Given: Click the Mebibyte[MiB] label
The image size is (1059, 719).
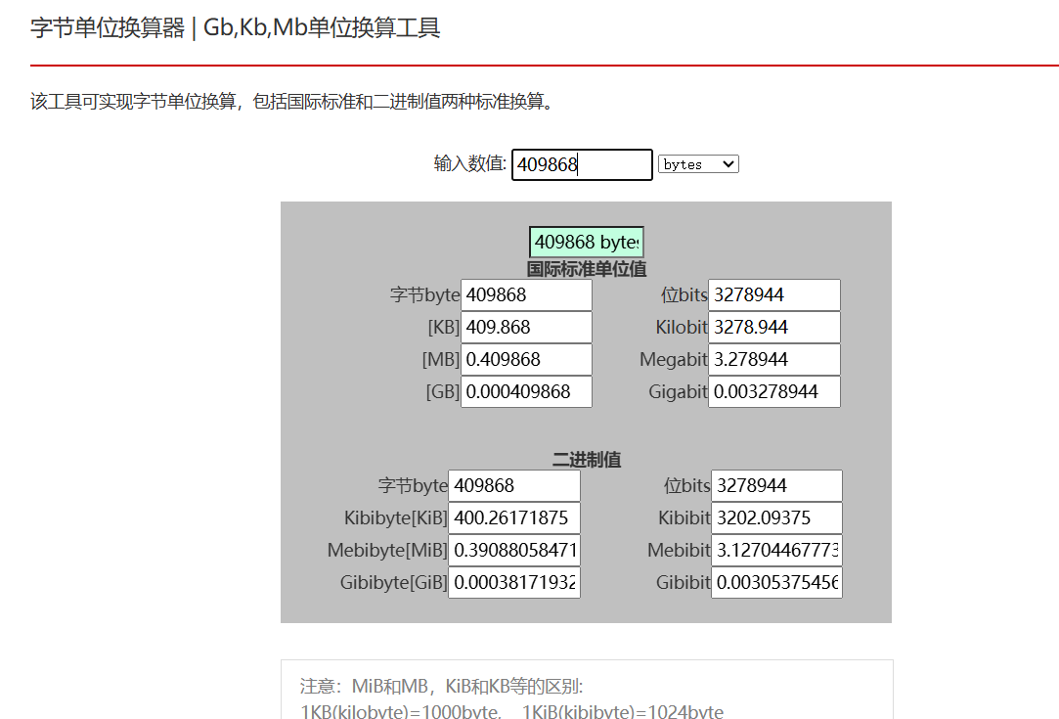Looking at the screenshot, I should point(387,550).
